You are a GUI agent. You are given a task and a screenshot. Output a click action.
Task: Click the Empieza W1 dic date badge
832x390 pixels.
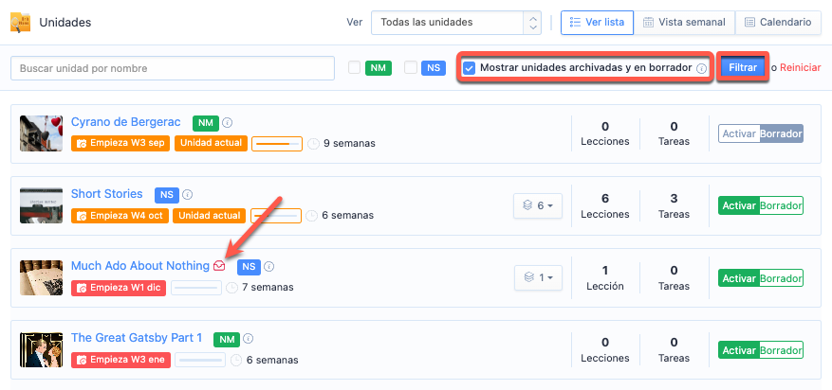pos(119,287)
